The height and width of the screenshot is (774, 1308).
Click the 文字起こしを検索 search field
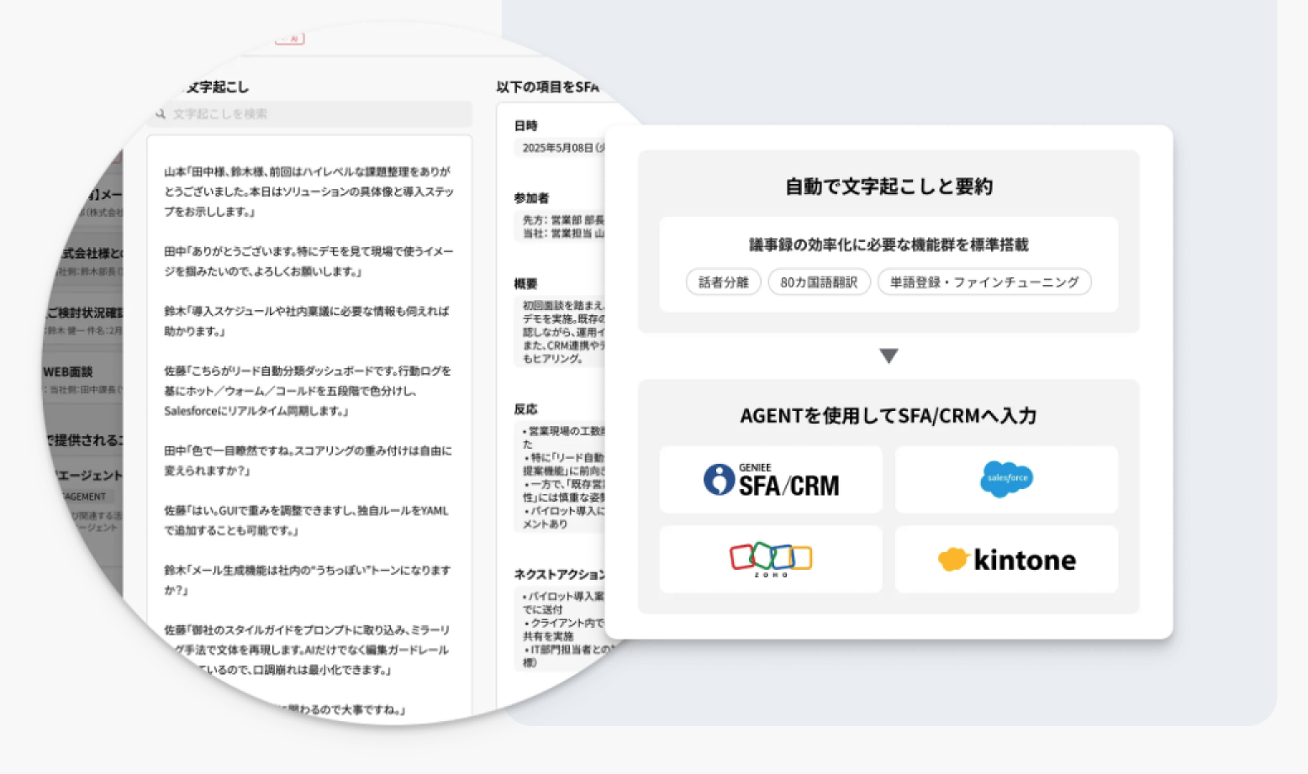309,114
